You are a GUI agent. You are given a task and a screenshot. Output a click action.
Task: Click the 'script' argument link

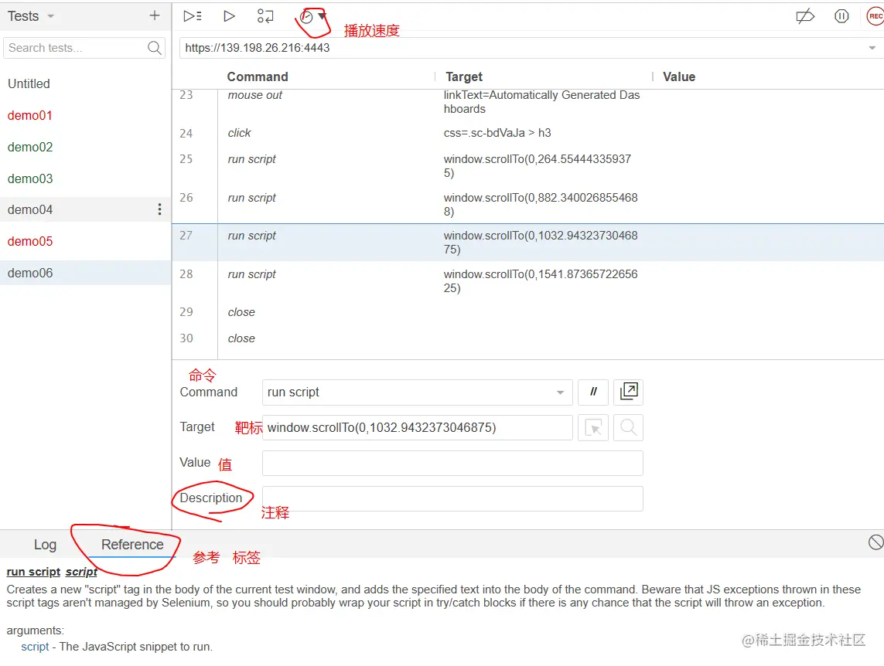pyautogui.click(x=35, y=647)
